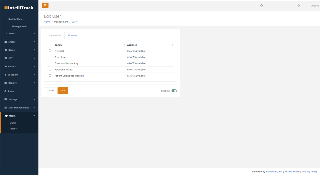Click the 'Rotational Assets' row label
321x175 pixels.
pos(64,70)
